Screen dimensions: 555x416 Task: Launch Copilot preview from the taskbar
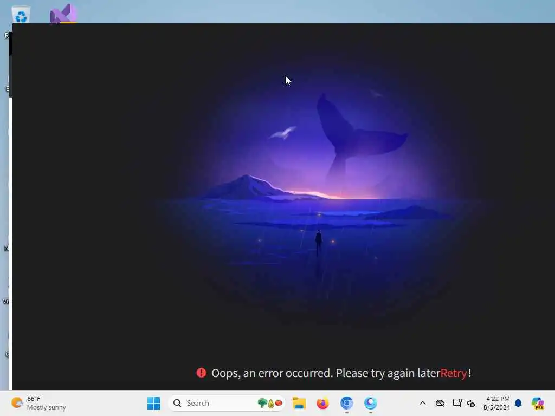[538, 403]
